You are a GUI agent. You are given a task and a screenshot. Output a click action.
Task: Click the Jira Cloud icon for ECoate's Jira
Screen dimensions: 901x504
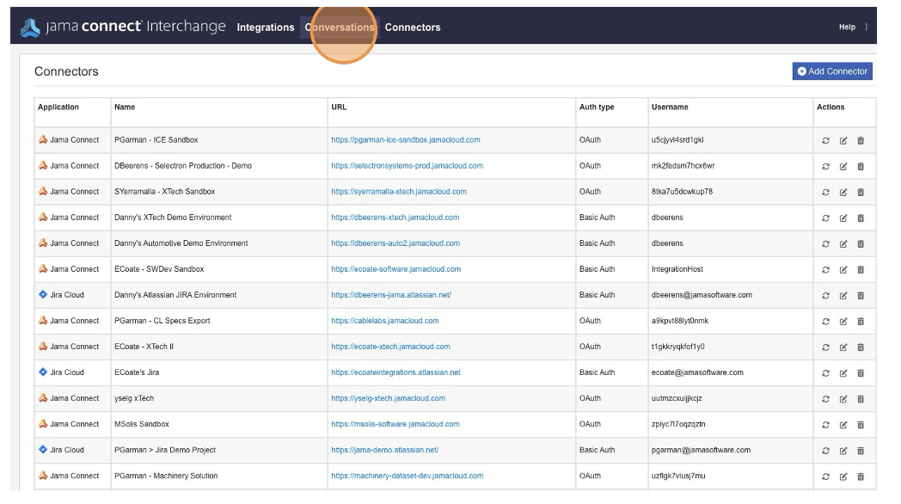point(42,372)
